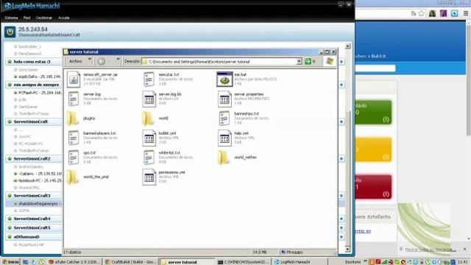The width and height of the screenshot is (471, 265).
Task: Click the browser download extension icon
Action: coord(454,13)
